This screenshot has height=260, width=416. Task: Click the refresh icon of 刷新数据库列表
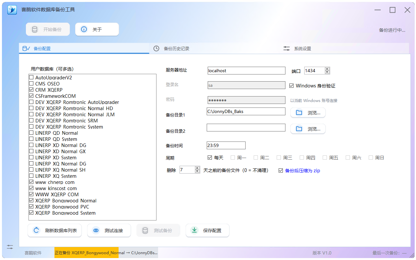click(x=36, y=231)
